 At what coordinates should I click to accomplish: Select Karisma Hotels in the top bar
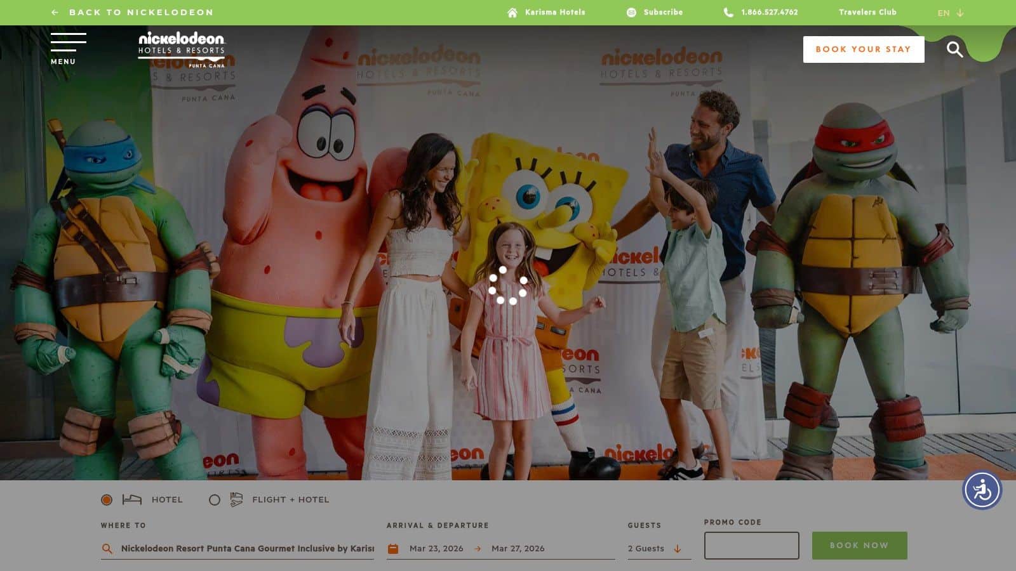554,11
